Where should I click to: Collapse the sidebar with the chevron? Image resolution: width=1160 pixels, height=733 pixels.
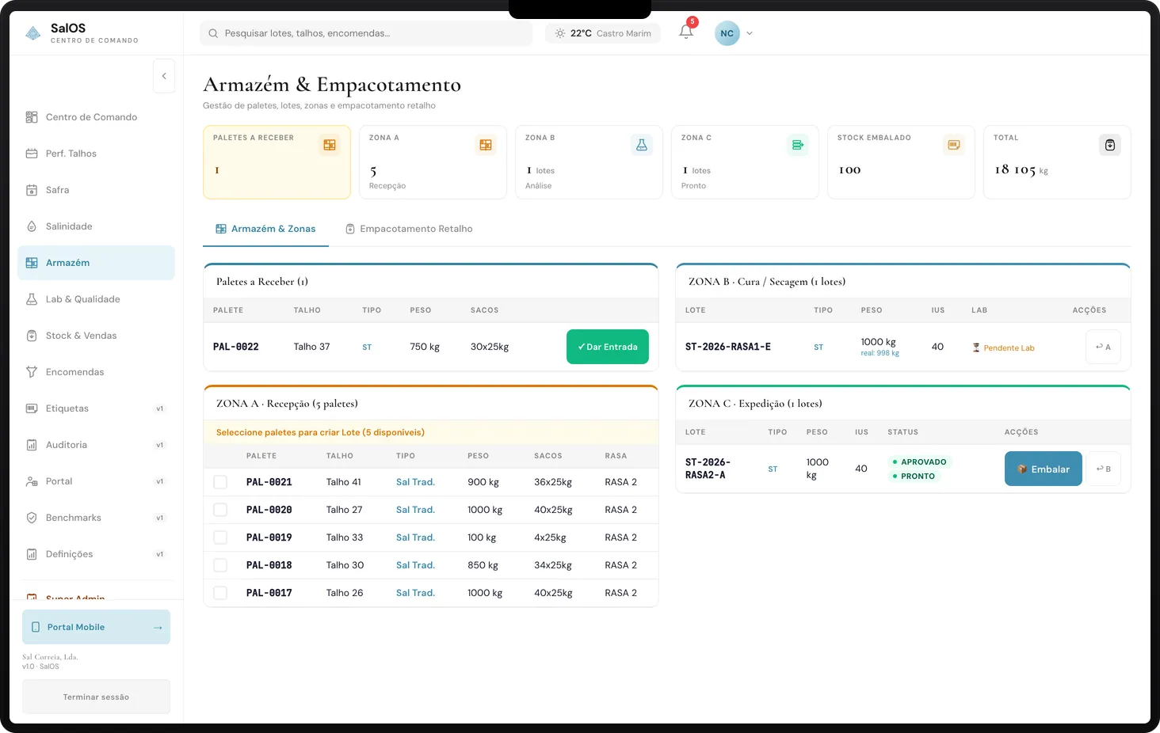pos(164,76)
